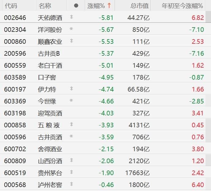211x191 pixels.
Task: Open stock 今世缘
Action: coord(47,101)
